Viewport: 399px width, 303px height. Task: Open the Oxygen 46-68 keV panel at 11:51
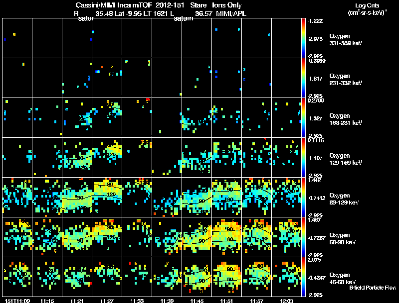click(227, 277)
